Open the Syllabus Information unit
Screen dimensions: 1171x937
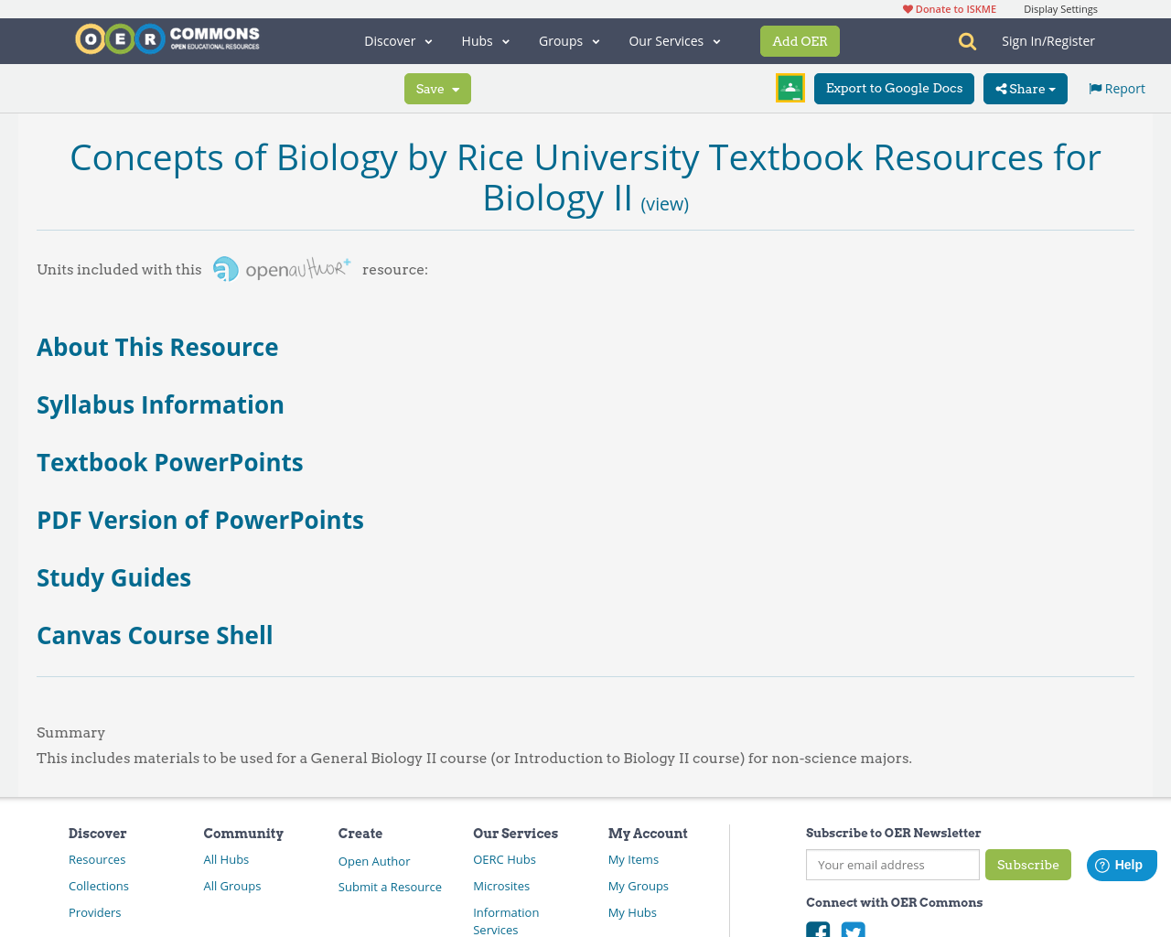[160, 404]
